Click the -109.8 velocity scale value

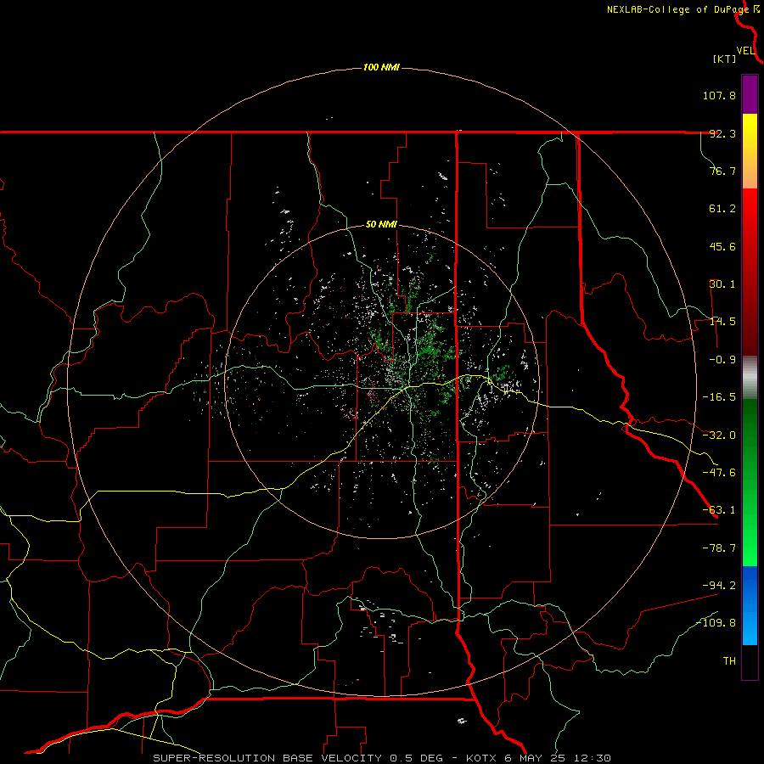point(716,623)
